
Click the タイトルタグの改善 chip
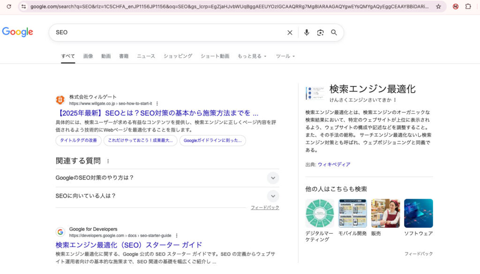(78, 141)
